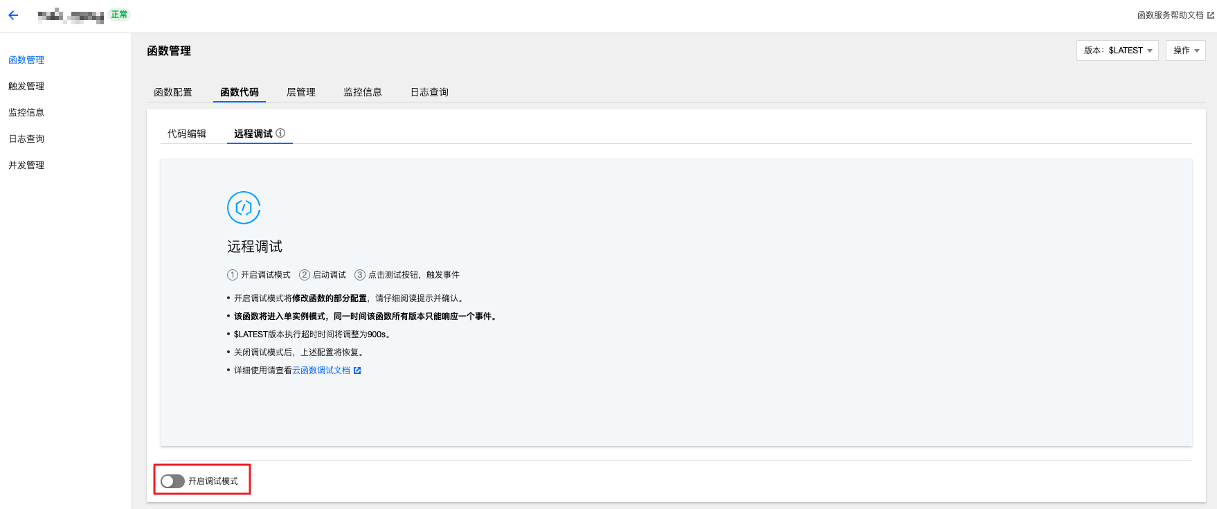
Task: Open the 监控信息 tab
Action: [363, 92]
